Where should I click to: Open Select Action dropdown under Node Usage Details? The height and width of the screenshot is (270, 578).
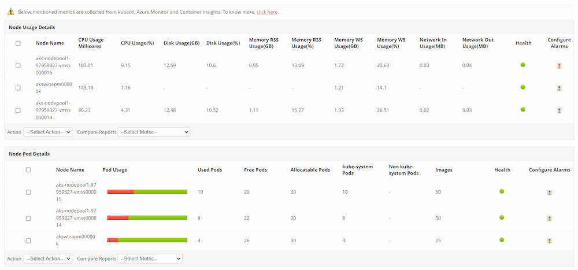click(x=48, y=132)
